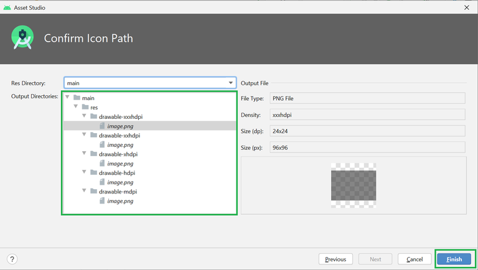The width and height of the screenshot is (478, 270).
Task: Collapse the drawable-xxhdpi folder arrow
Action: 84,135
